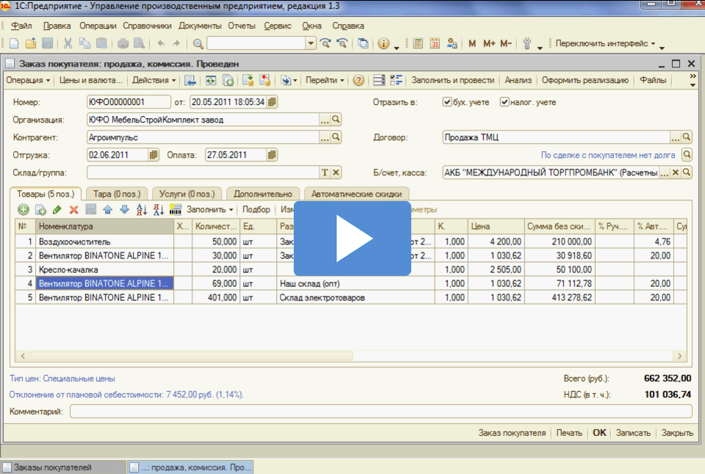Clear the Склад/группа field with X
Viewport: 705px width, 474px height.
click(336, 172)
